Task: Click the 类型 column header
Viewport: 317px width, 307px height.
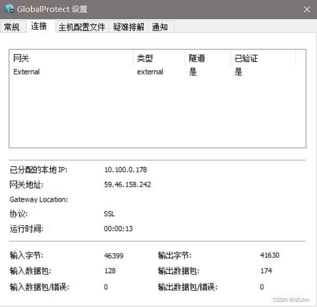Action: pyautogui.click(x=159, y=58)
